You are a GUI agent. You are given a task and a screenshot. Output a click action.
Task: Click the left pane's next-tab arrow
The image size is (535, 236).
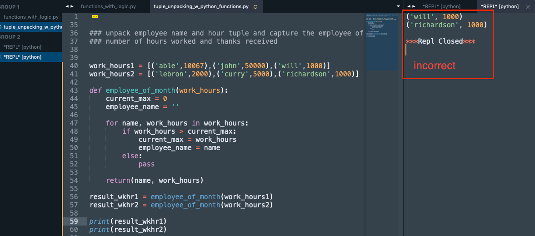click(72, 6)
